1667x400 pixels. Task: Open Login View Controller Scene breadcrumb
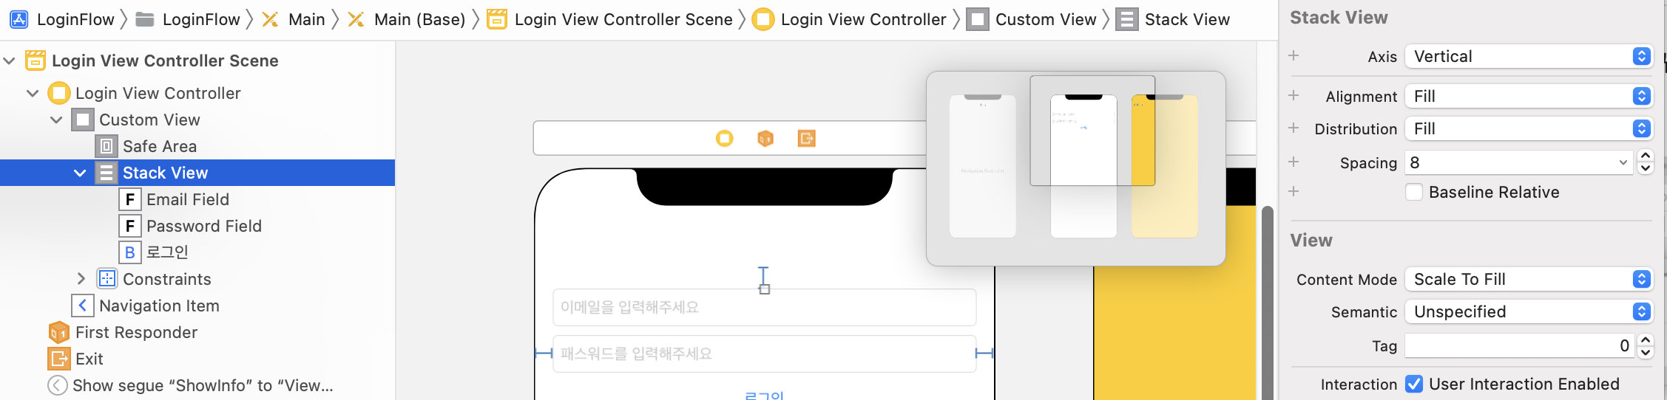click(623, 19)
